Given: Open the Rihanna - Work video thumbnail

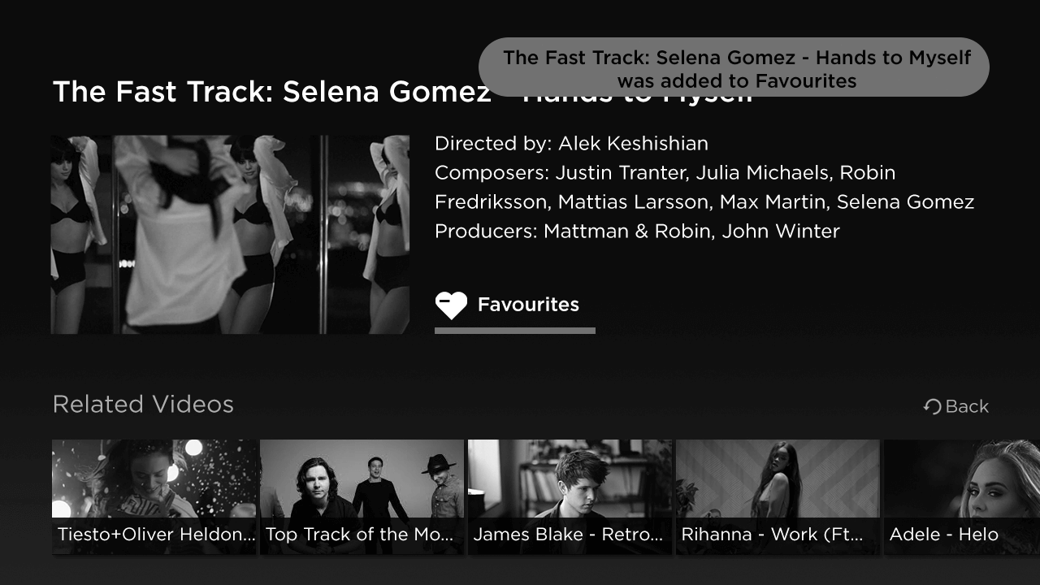Looking at the screenshot, I should tap(778, 496).
